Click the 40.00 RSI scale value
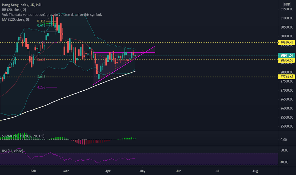 285,162
